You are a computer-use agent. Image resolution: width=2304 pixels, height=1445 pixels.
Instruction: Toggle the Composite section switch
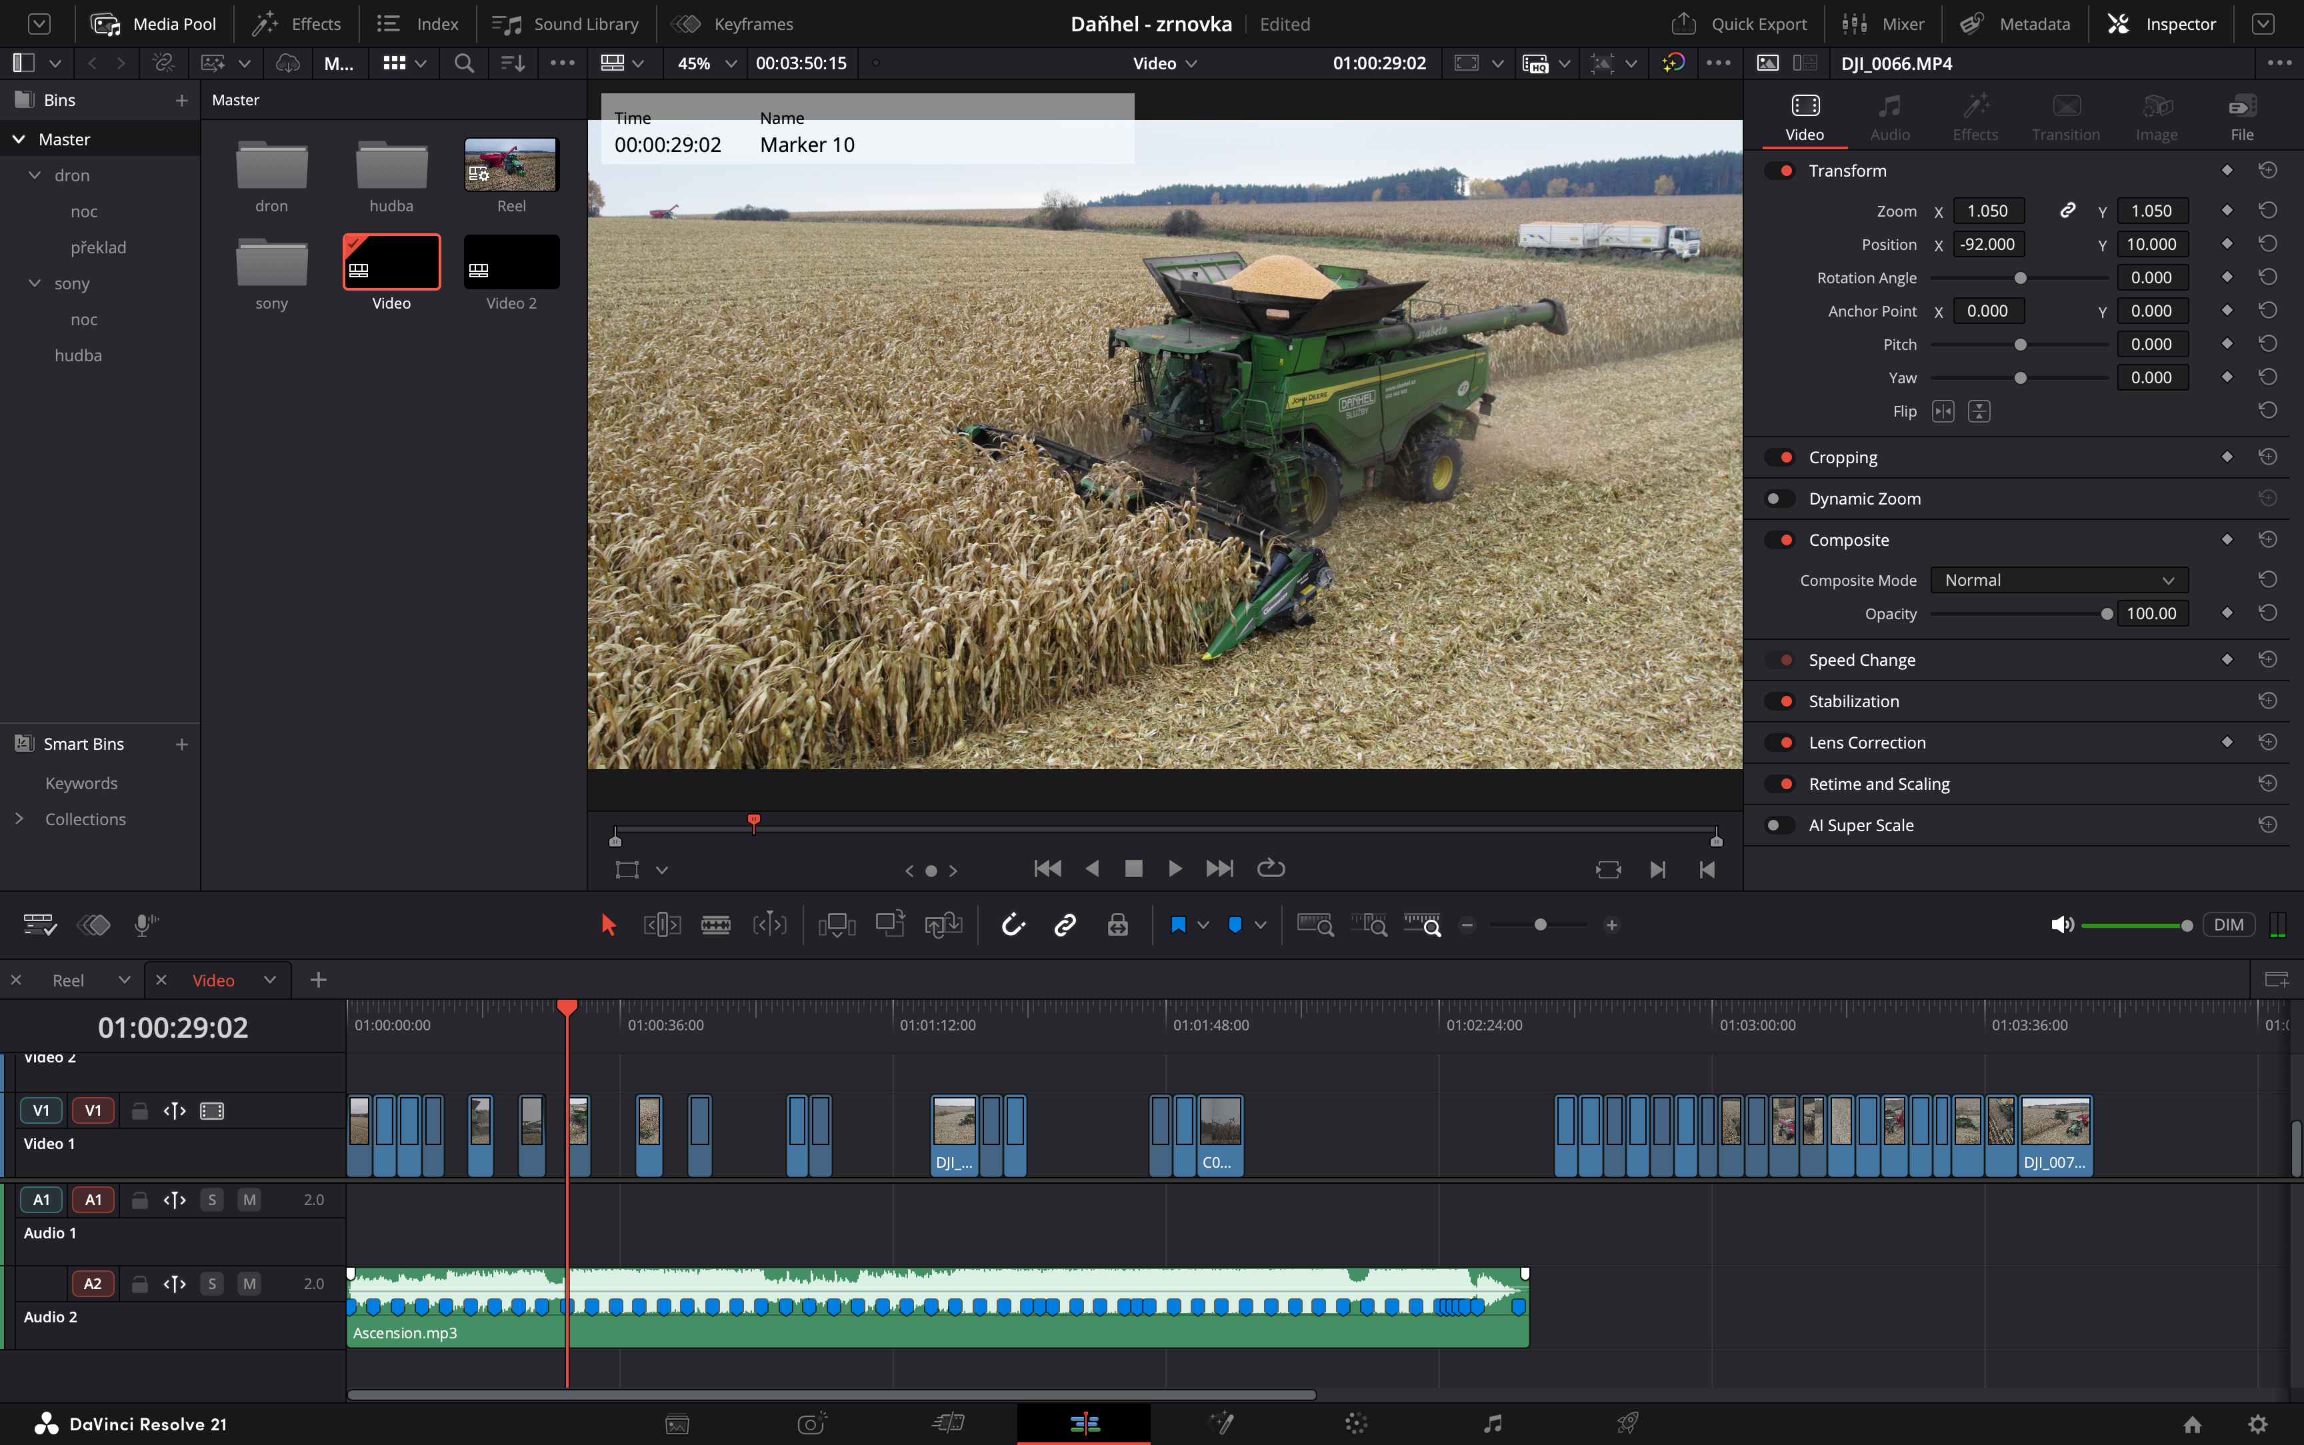pos(1780,539)
